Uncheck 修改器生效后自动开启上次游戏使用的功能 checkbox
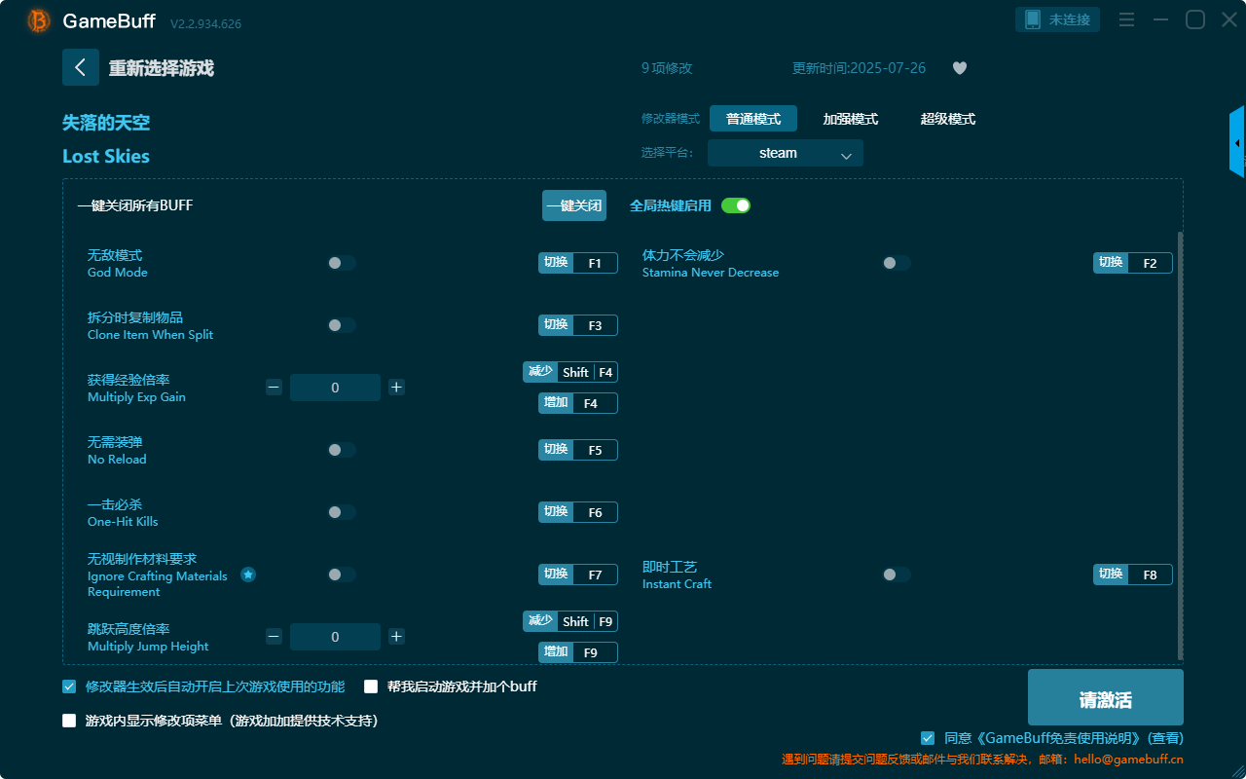 [69, 686]
